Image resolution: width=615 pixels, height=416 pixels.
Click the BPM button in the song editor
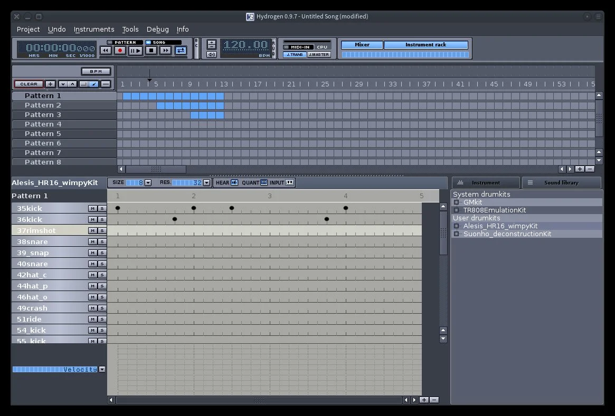tap(96, 71)
